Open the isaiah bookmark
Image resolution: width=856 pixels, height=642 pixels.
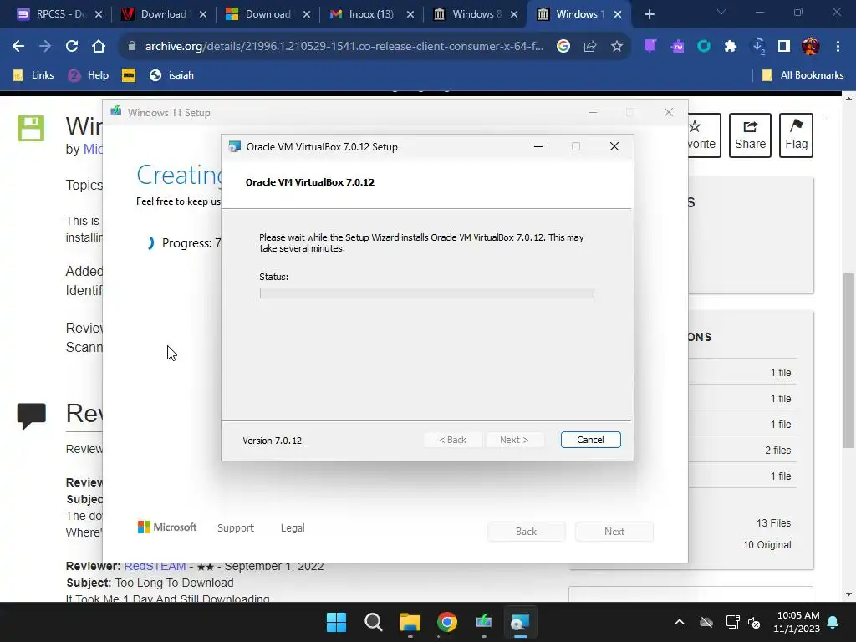171,75
